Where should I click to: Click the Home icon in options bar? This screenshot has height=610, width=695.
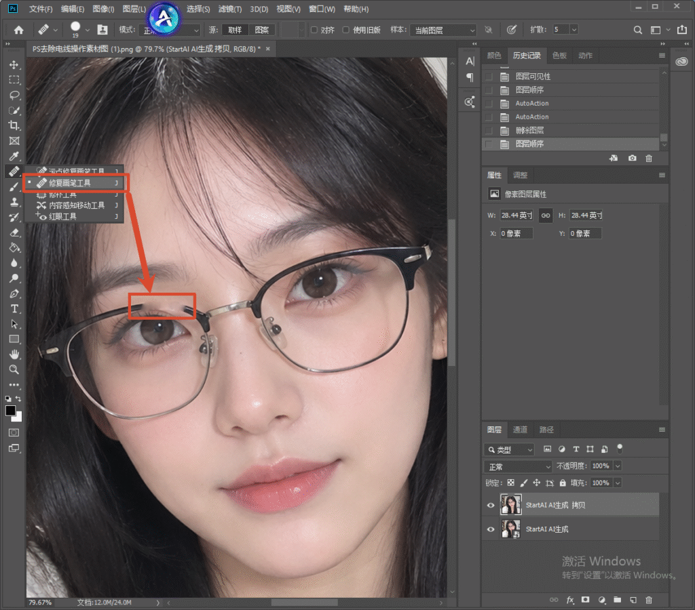[18, 30]
